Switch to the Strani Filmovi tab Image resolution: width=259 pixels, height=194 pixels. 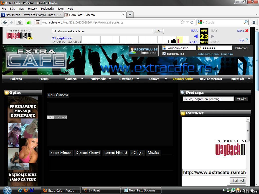(x=61, y=153)
